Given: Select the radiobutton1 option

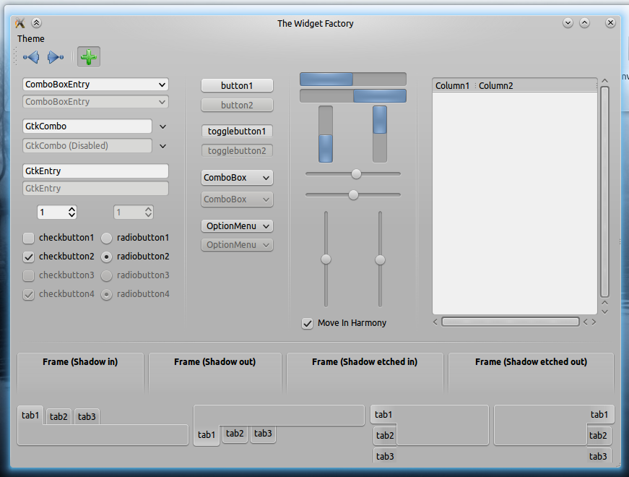Looking at the screenshot, I should coord(106,238).
